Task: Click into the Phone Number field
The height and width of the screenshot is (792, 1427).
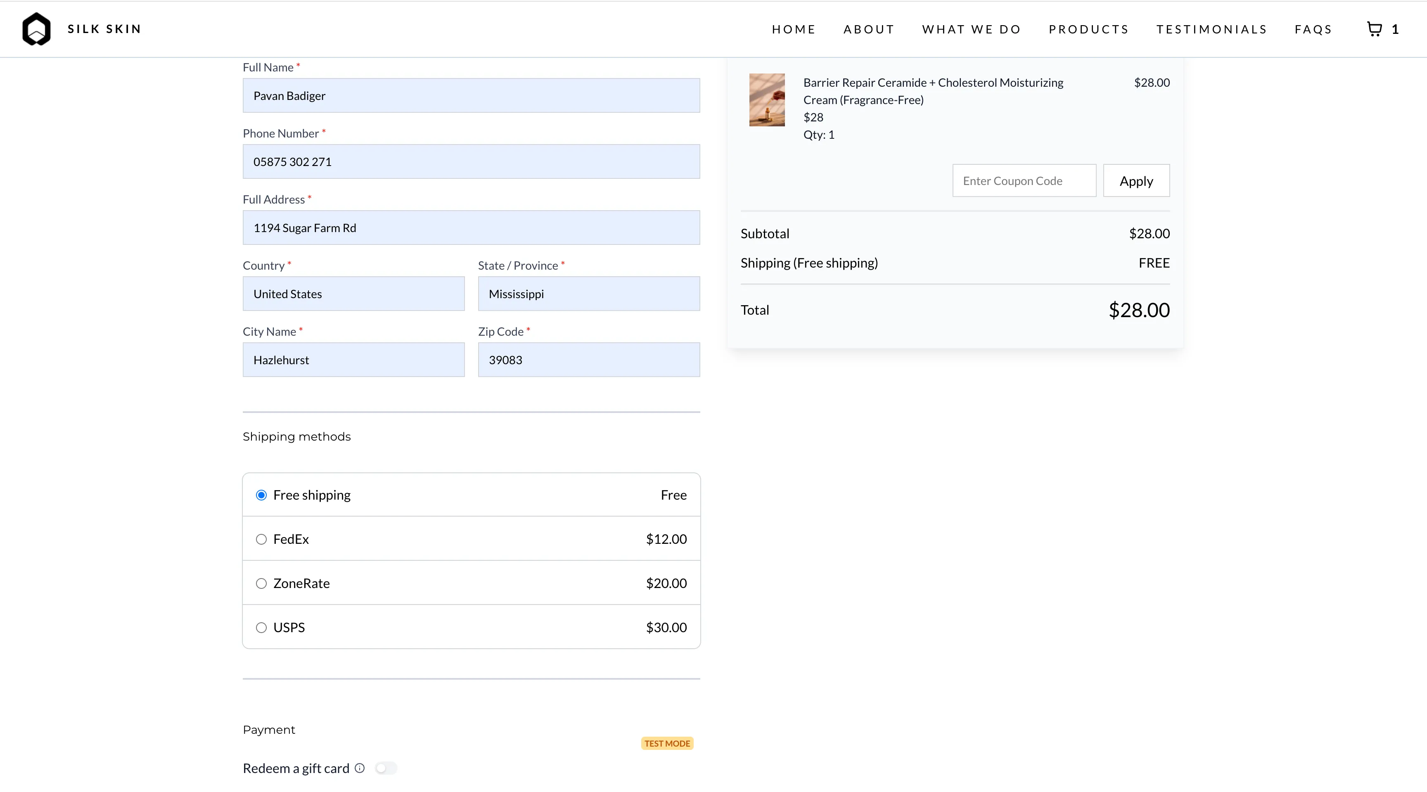Action: coord(471,162)
